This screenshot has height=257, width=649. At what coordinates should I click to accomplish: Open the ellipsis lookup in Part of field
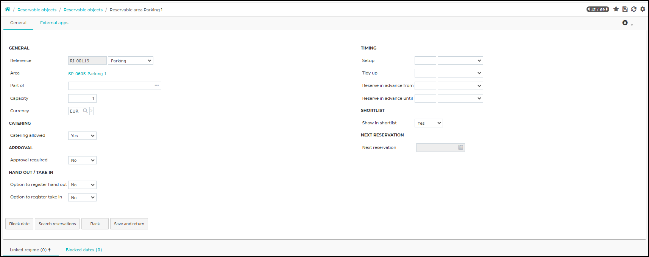(x=157, y=85)
